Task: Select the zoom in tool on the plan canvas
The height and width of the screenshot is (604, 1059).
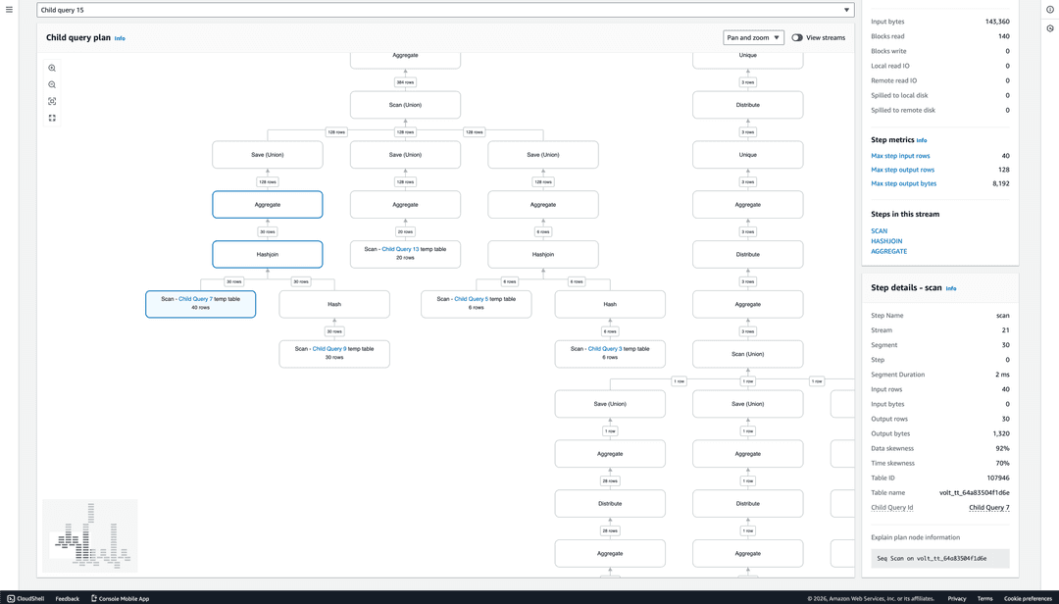Action: click(x=52, y=68)
